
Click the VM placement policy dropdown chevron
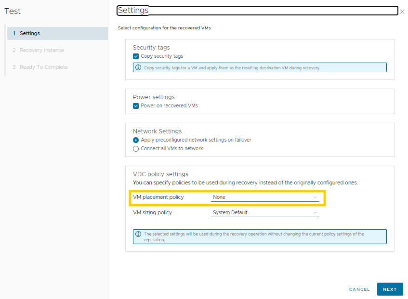coord(315,197)
